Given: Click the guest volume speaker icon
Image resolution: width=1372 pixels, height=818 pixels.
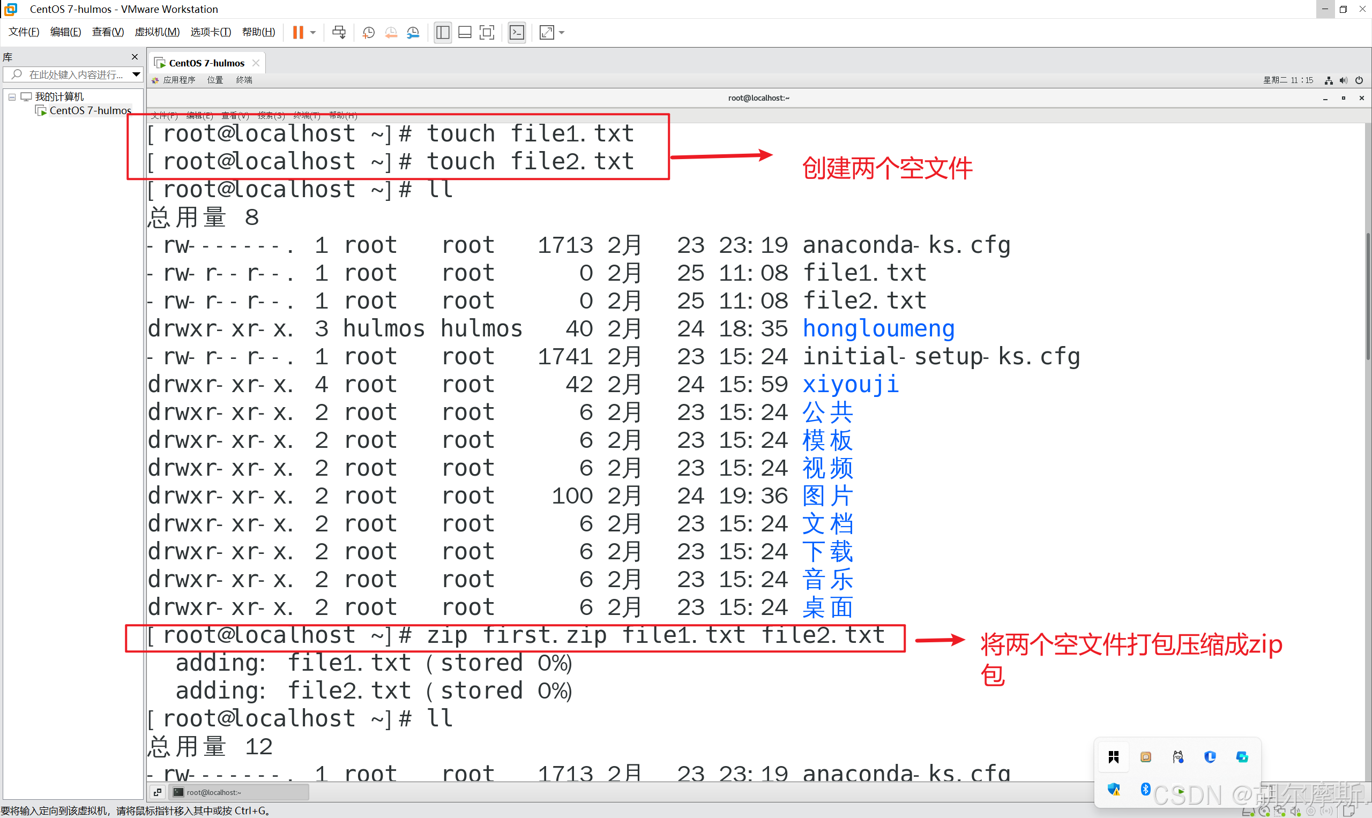Looking at the screenshot, I should click(1344, 80).
